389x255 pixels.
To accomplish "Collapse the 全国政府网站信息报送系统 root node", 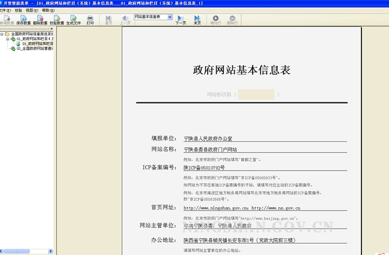I will (2, 34).
